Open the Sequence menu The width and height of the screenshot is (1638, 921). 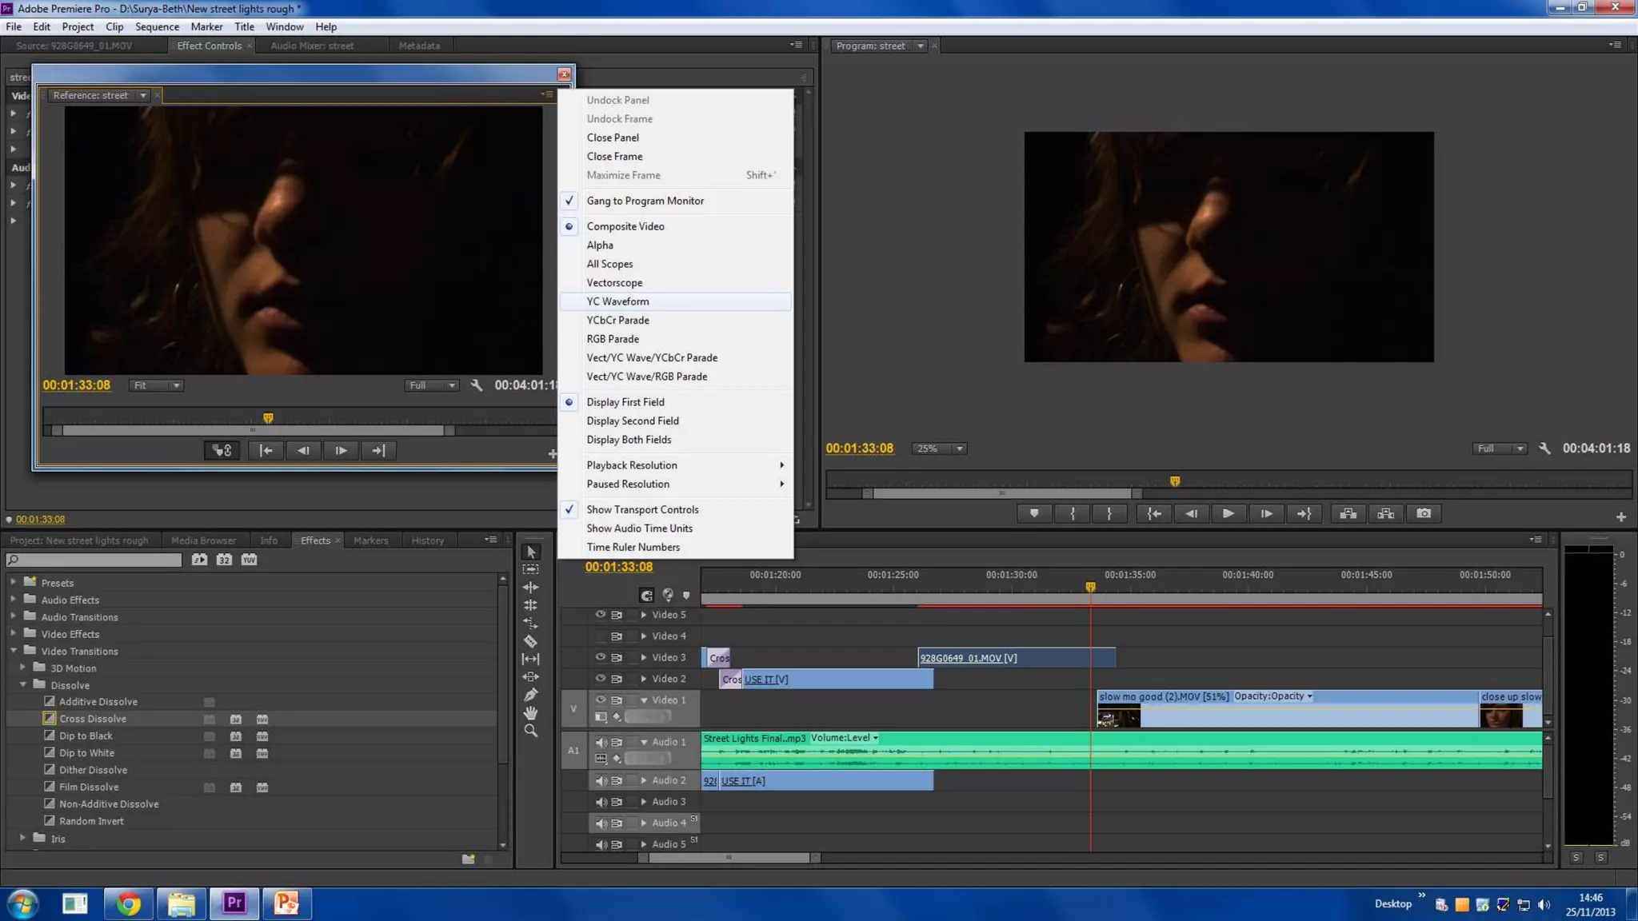157,26
